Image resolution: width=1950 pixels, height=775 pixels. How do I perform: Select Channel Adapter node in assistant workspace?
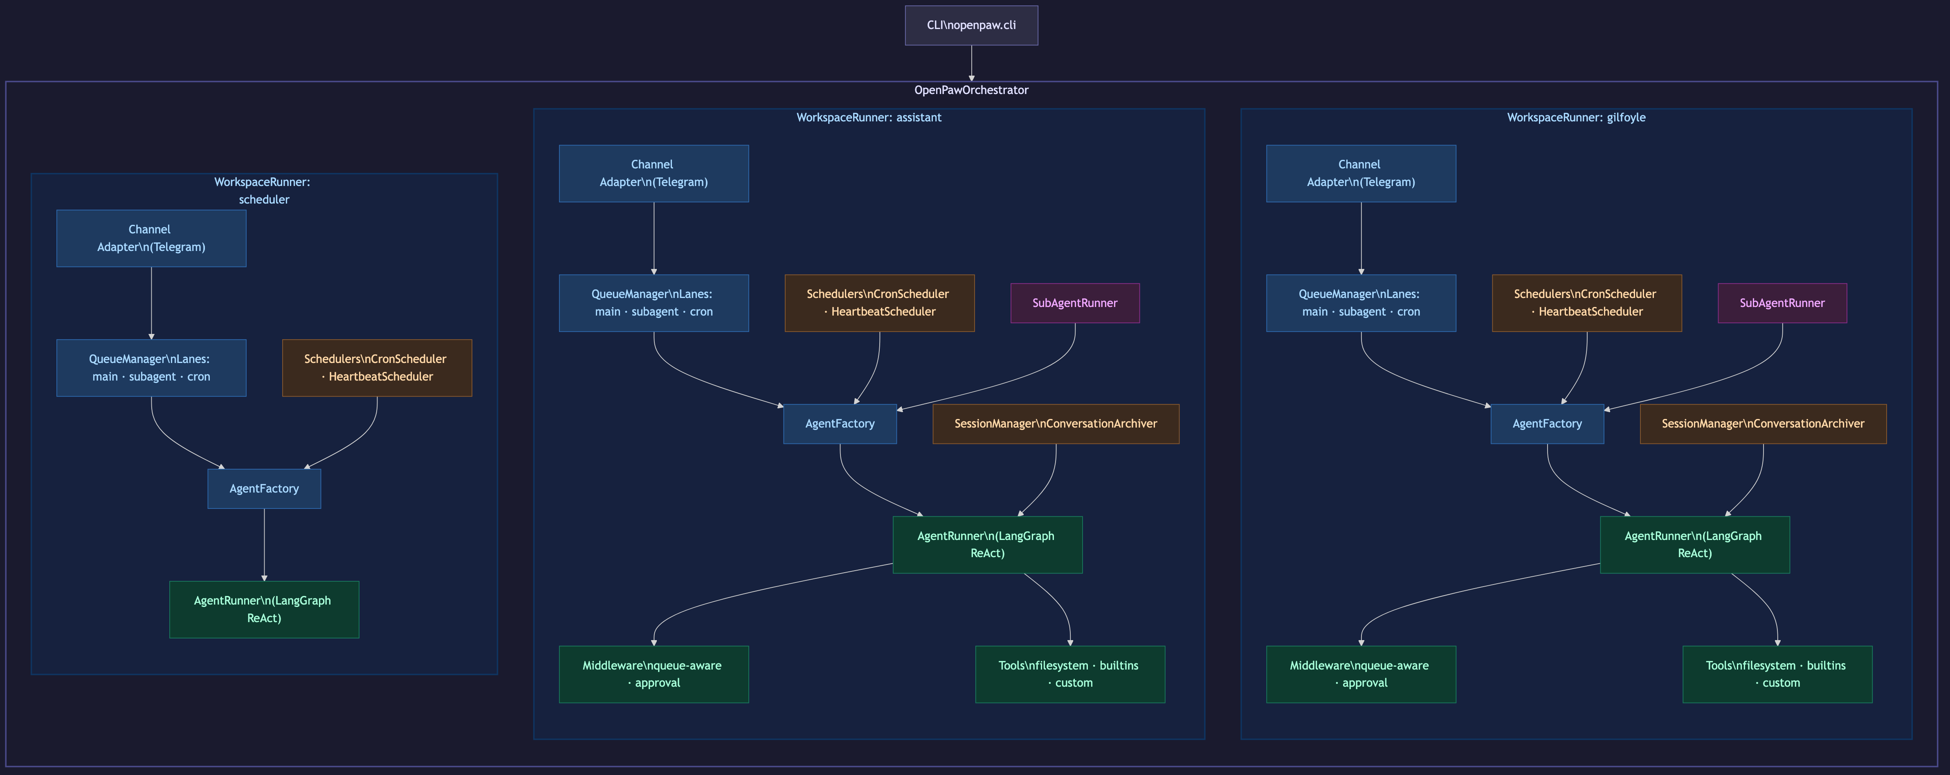point(653,173)
